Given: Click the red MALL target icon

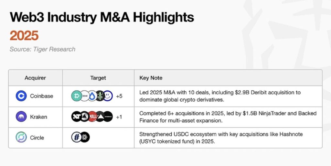Looking at the screenshot, I should click(x=92, y=117).
